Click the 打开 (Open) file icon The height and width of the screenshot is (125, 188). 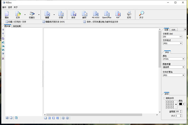(x=18, y=15)
